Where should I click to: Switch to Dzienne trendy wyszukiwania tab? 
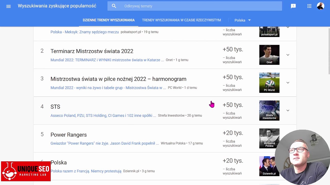109,20
